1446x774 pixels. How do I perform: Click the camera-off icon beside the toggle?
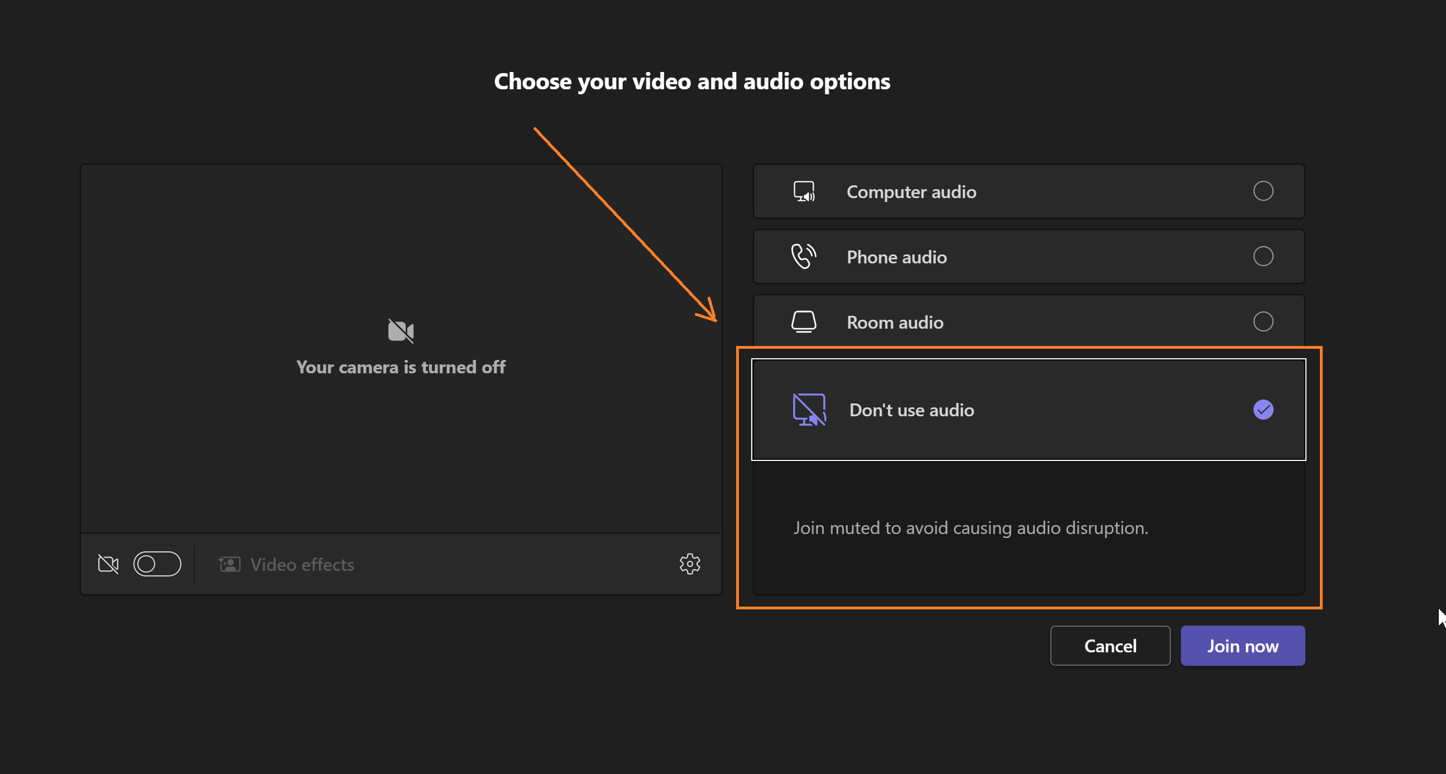point(108,564)
